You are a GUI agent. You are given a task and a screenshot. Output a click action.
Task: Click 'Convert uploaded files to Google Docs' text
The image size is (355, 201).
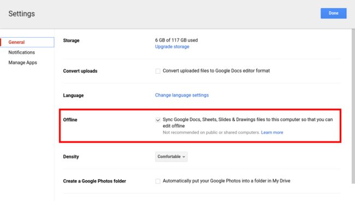[216, 71]
